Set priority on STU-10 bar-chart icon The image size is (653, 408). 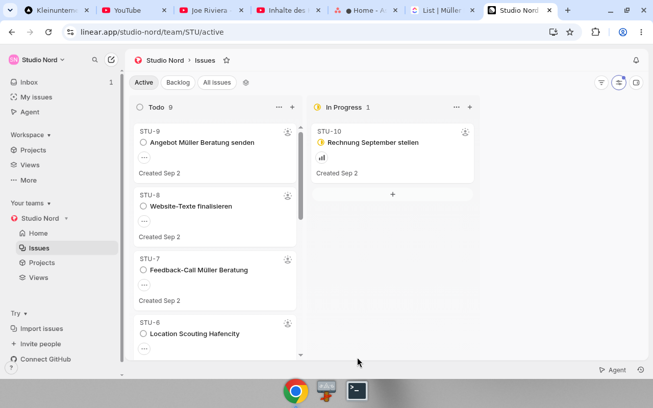pyautogui.click(x=322, y=158)
